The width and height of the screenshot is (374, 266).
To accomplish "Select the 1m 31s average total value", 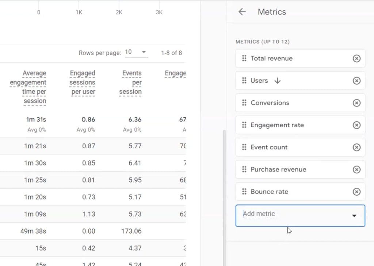I will 36,120.
